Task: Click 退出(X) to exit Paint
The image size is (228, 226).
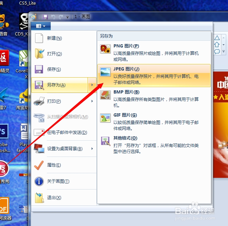Action: 64,198
